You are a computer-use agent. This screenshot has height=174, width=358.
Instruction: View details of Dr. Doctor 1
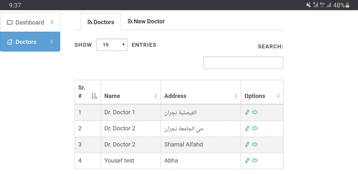(x=255, y=112)
